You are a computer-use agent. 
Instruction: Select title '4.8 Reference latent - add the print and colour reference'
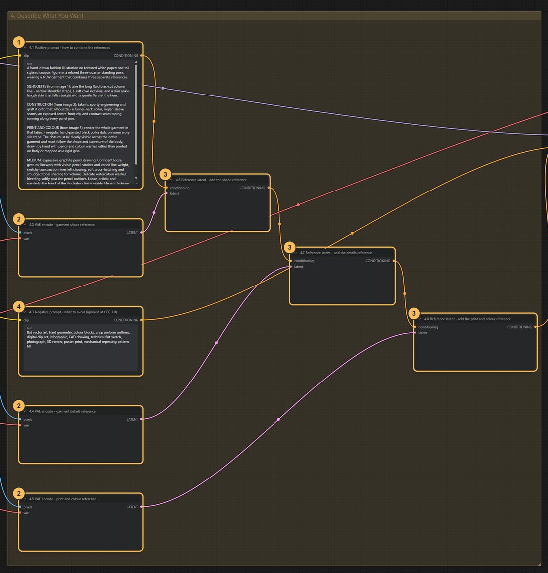click(x=467, y=319)
